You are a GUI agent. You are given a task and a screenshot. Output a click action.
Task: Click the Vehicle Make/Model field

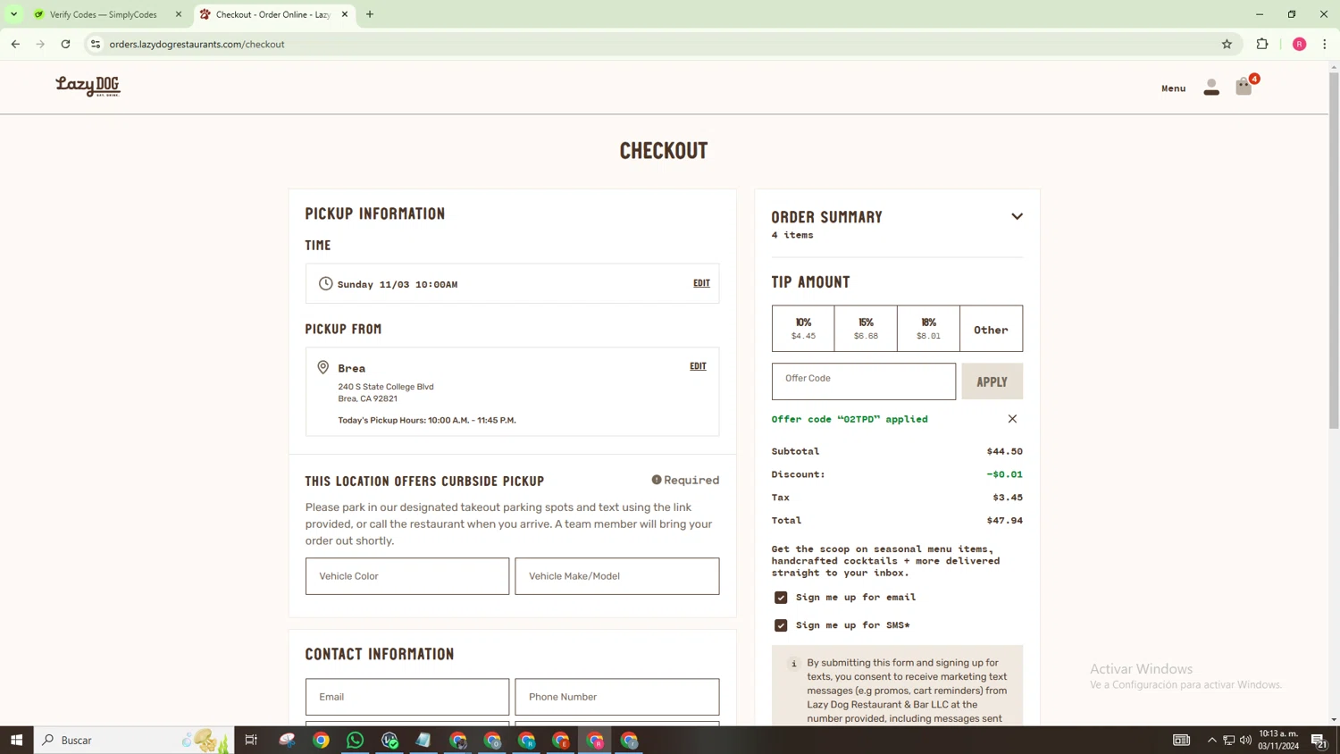click(x=616, y=576)
